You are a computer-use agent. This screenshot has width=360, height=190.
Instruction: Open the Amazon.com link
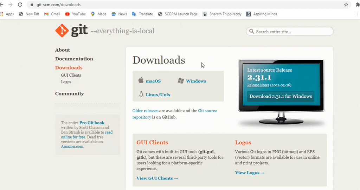pos(72,146)
